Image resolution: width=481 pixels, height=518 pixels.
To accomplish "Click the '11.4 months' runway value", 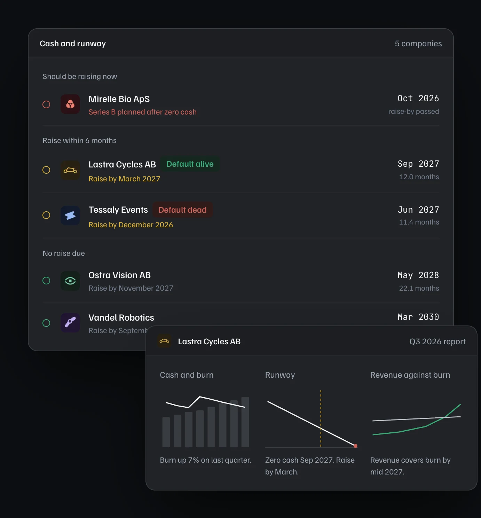I will [x=419, y=222].
